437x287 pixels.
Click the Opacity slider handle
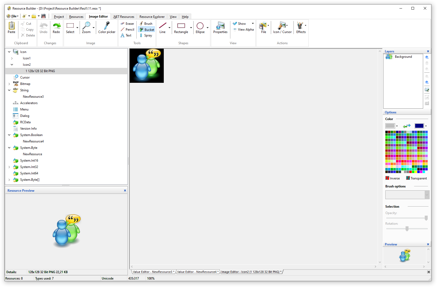coord(426,218)
